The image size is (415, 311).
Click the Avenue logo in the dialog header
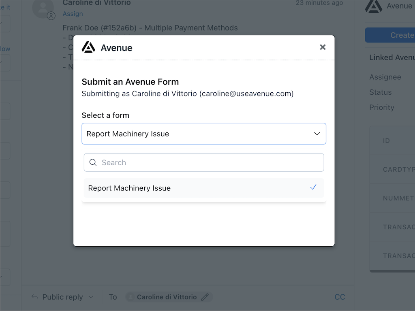[x=88, y=47]
